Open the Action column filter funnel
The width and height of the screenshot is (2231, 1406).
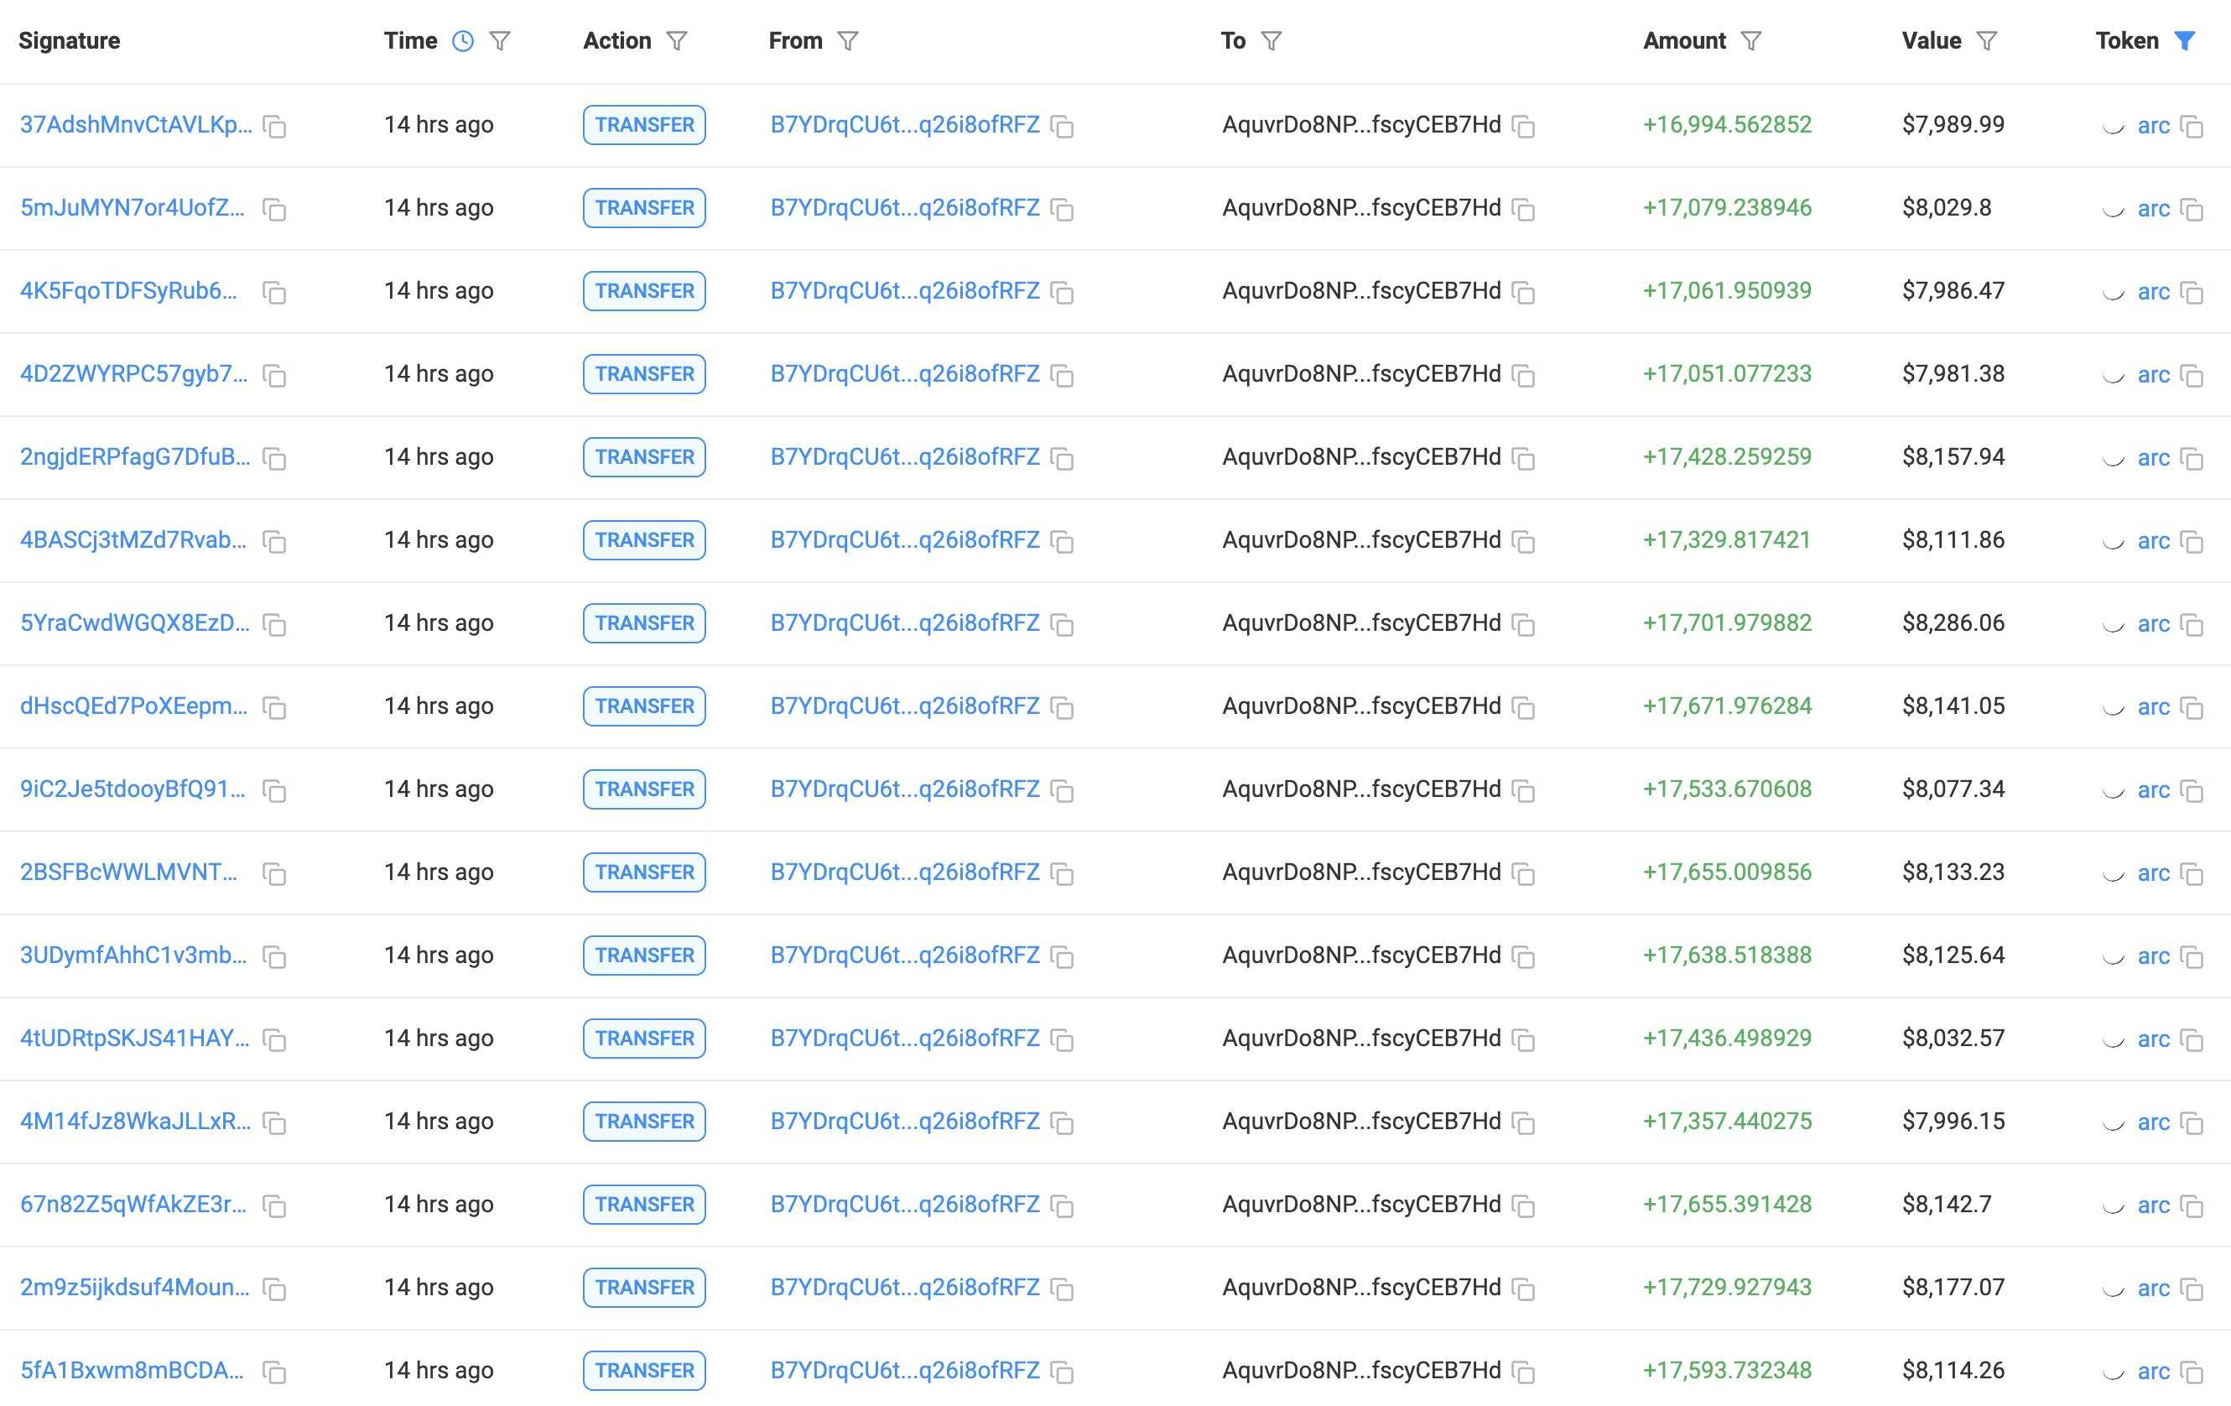[x=678, y=41]
